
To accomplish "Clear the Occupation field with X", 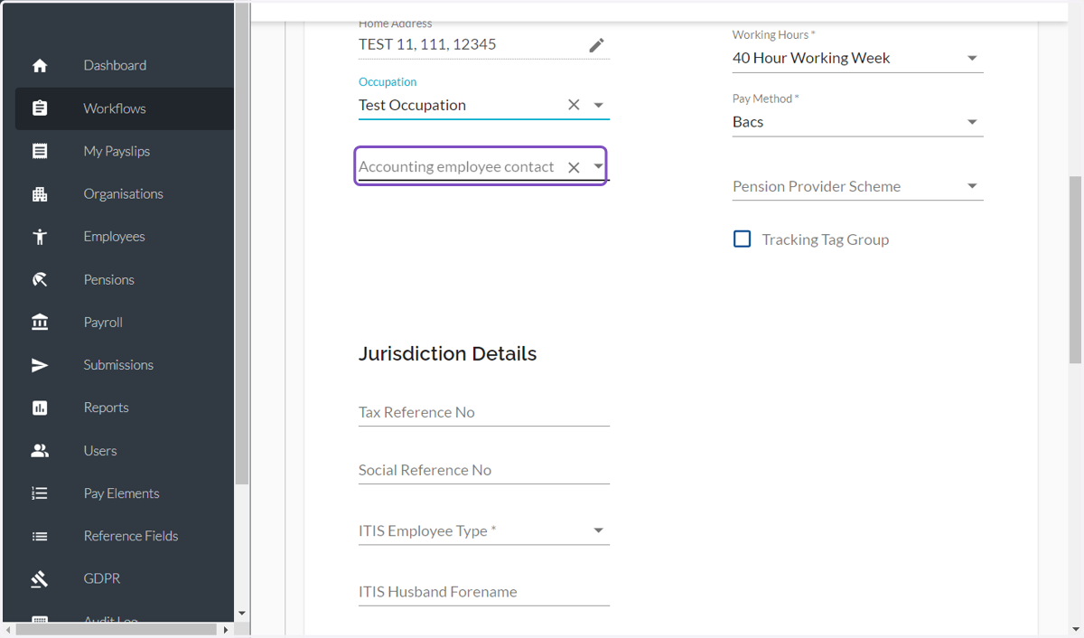I will pyautogui.click(x=574, y=105).
